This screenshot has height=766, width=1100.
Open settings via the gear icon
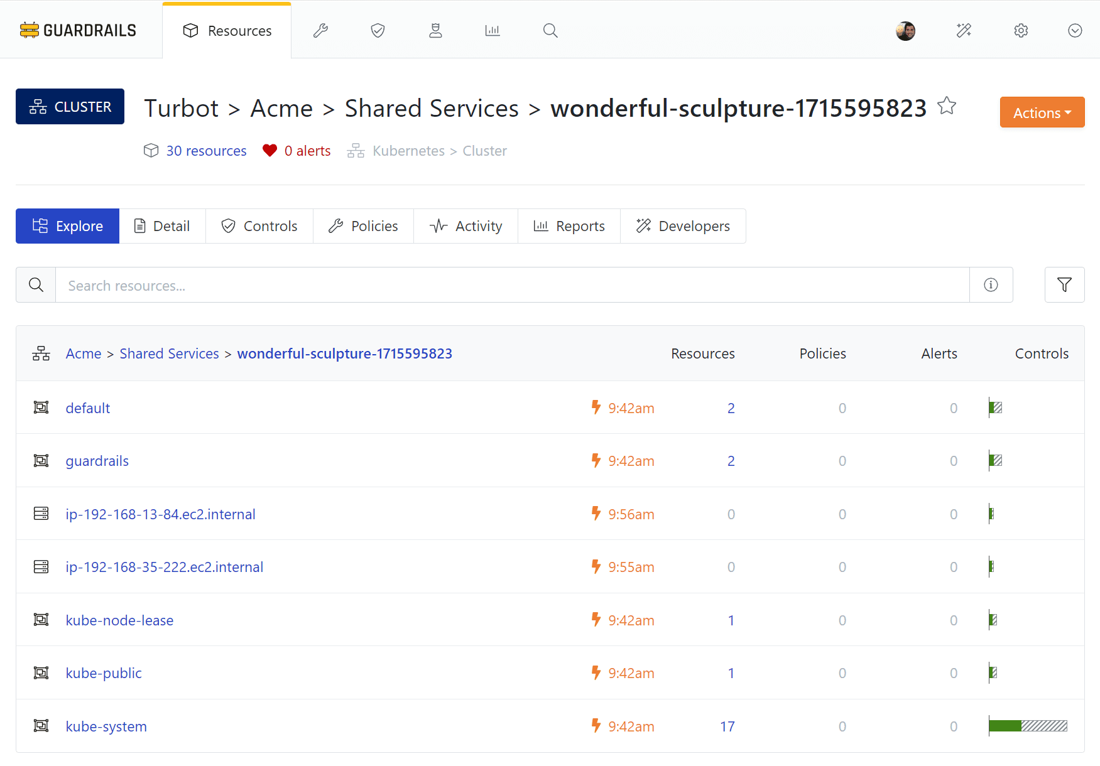1020,30
